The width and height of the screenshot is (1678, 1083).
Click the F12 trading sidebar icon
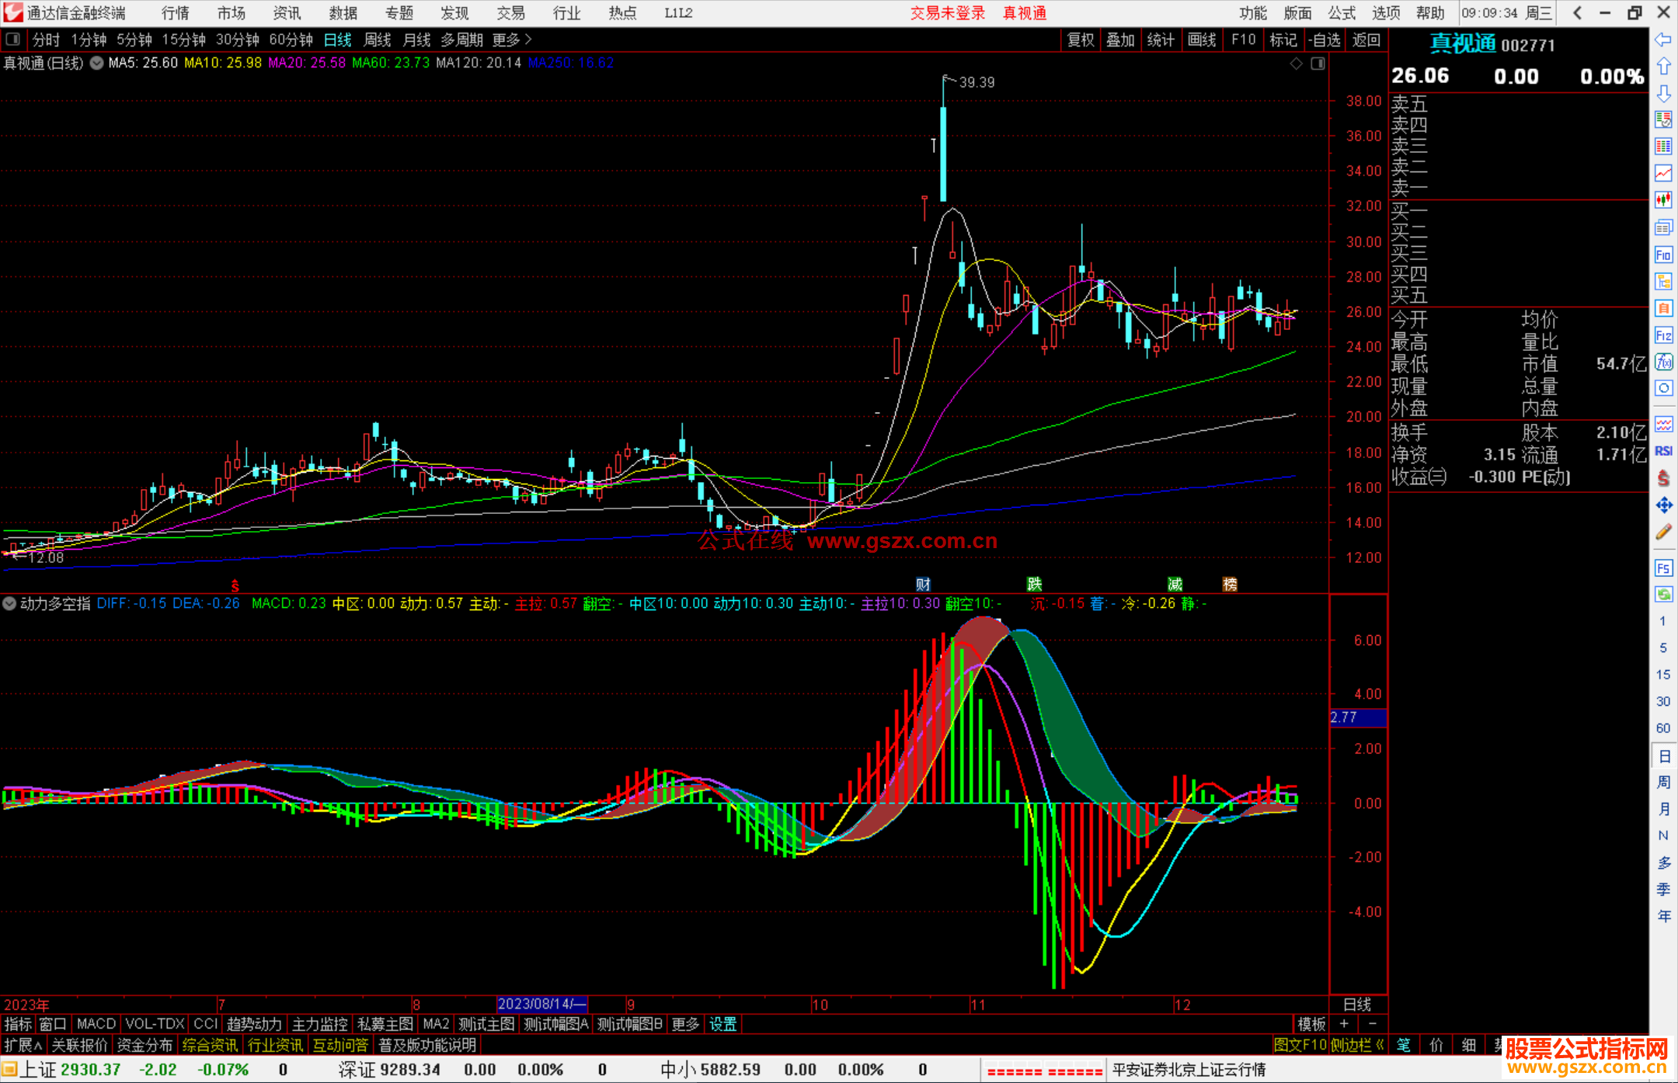(x=1663, y=335)
